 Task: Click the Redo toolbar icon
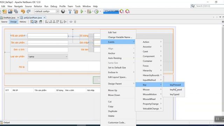click(29, 12)
